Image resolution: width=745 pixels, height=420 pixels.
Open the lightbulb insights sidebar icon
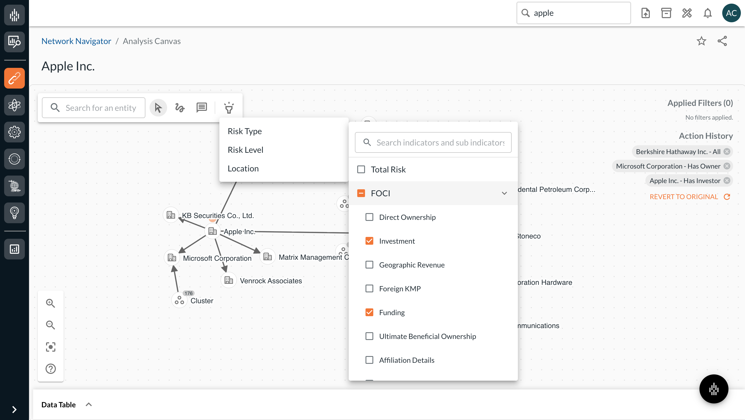pos(14,213)
